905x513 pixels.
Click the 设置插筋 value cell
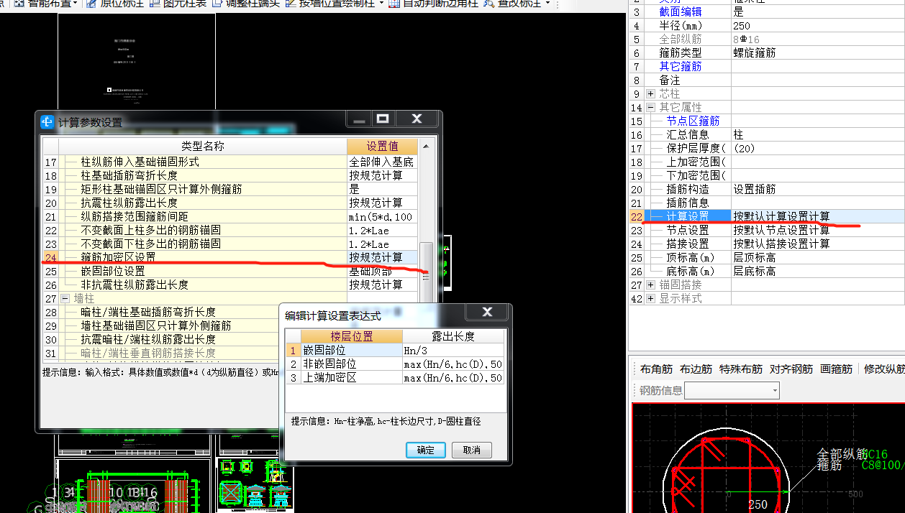coord(818,189)
